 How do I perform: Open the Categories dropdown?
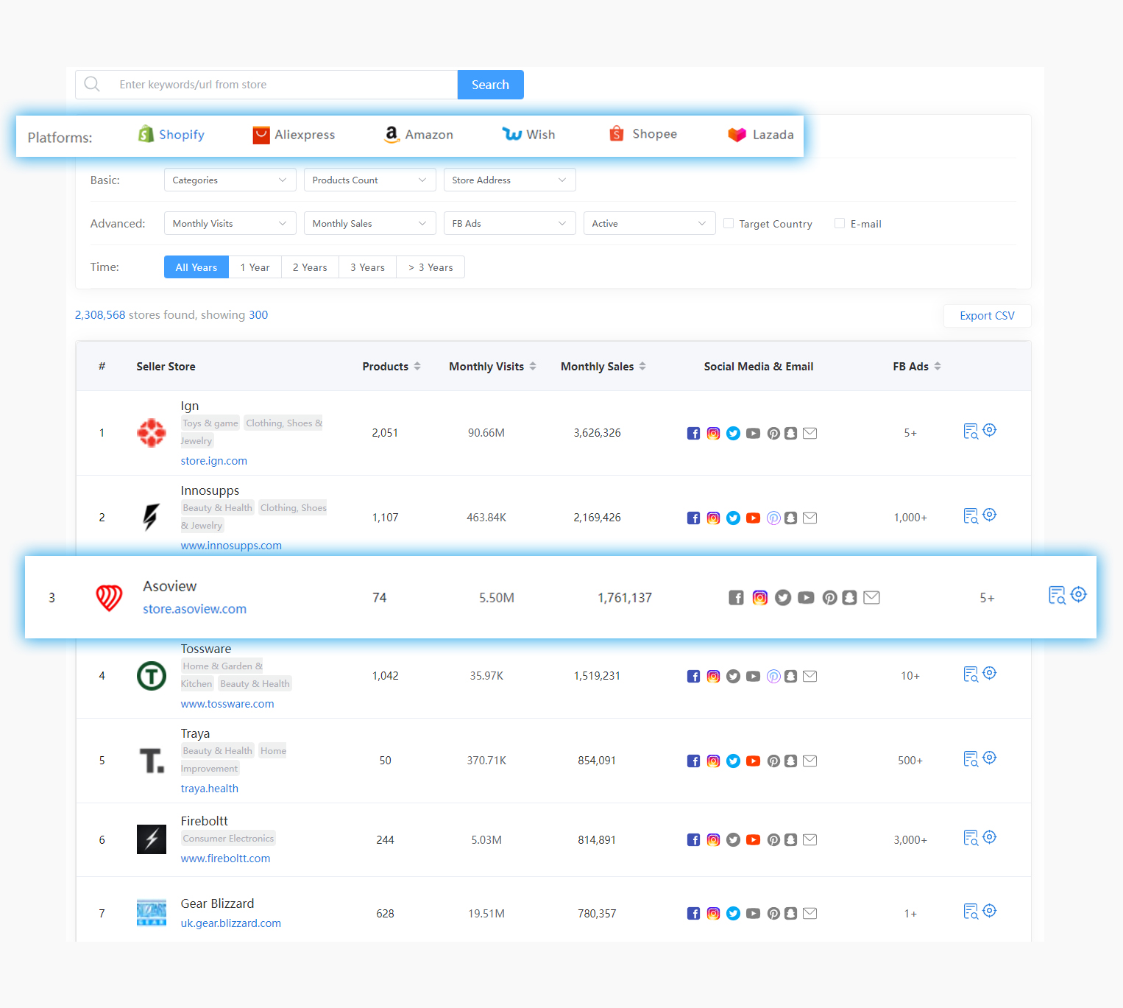[230, 180]
